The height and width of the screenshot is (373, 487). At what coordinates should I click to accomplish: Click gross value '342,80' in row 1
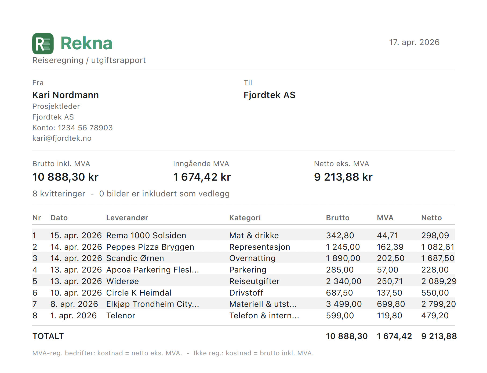(x=340, y=236)
